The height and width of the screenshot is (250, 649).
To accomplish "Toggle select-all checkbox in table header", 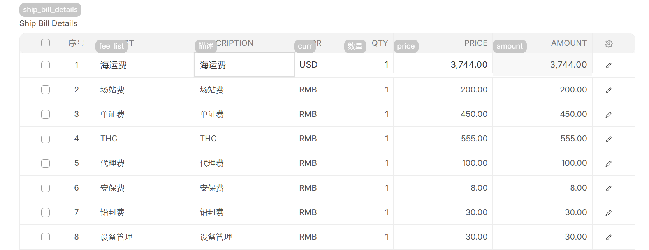I will (46, 43).
